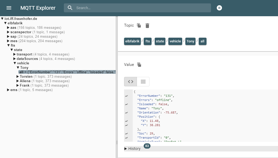Expand the History section

[x=132, y=149]
